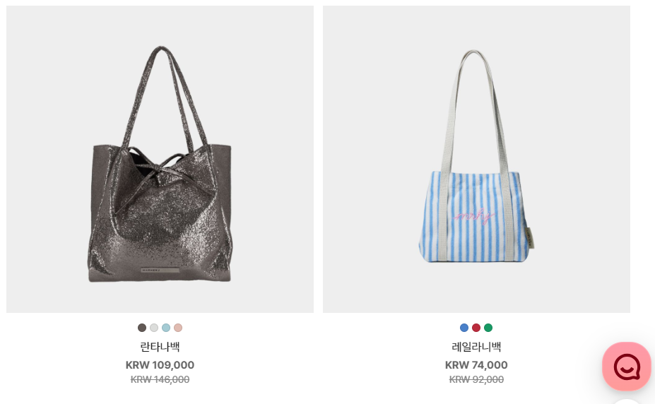Screen dimensions: 655x404
Task: Open the striped 레일라니백 product image
Action: click(477, 159)
